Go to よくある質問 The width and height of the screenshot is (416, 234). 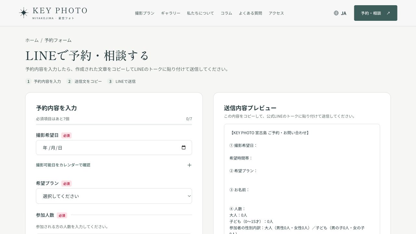click(250, 13)
